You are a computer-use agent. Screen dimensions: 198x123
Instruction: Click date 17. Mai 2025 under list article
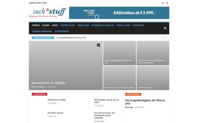[52, 103]
